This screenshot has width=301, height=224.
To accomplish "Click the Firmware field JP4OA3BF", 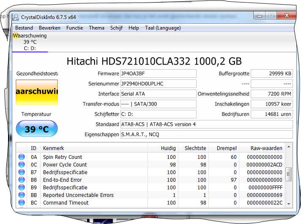I will [x=159, y=74].
